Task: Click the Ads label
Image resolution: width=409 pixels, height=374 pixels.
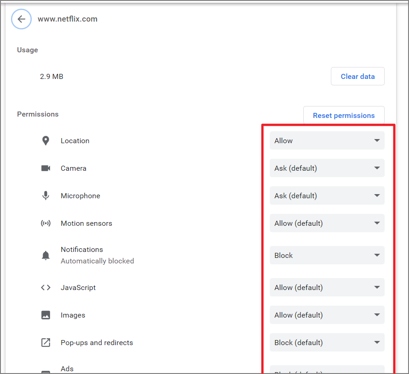Action: pos(67,369)
